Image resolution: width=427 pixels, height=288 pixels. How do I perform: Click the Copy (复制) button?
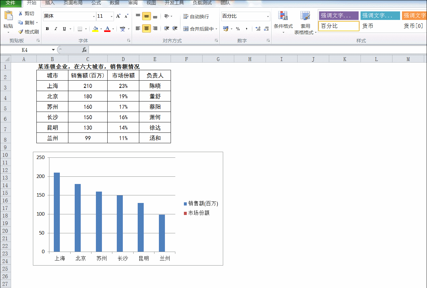pyautogui.click(x=27, y=23)
